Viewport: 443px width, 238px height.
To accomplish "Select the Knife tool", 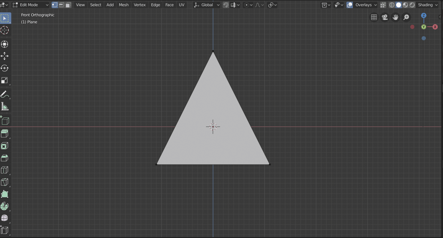I will click(5, 182).
